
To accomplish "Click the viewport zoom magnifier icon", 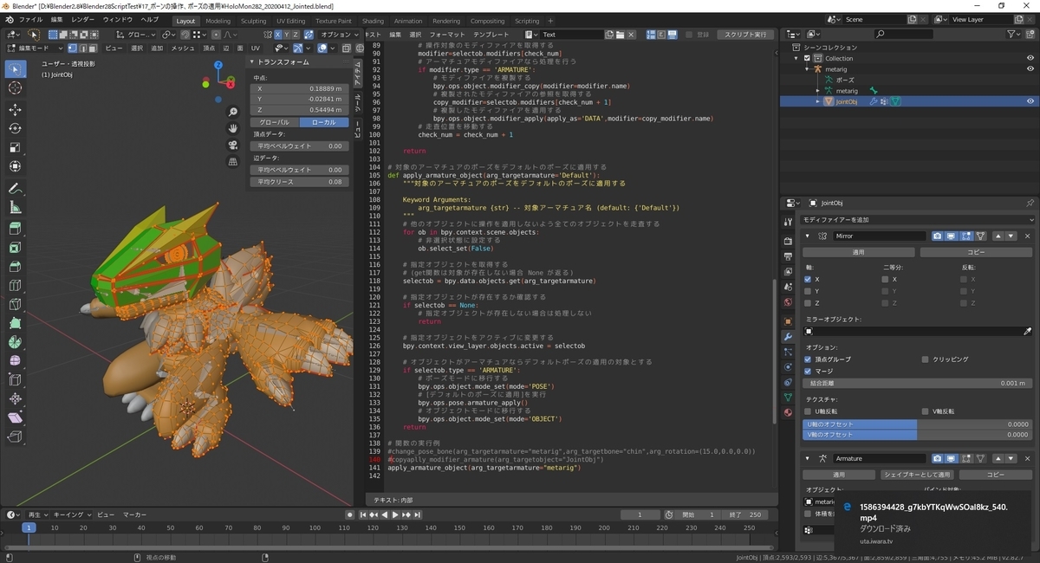I will (233, 113).
